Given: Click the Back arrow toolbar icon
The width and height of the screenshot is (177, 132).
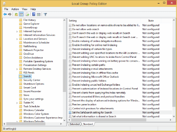Looking at the screenshot, I should coord(5,14).
